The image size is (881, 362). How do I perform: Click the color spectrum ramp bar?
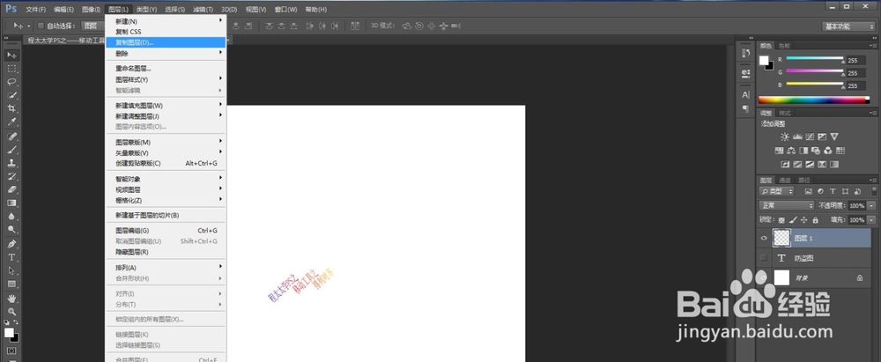(813, 100)
